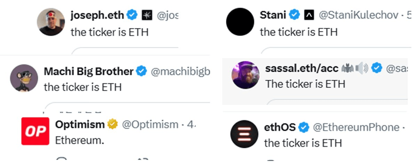Open Optimism's tweet reading "Ethereum."

click(80, 141)
